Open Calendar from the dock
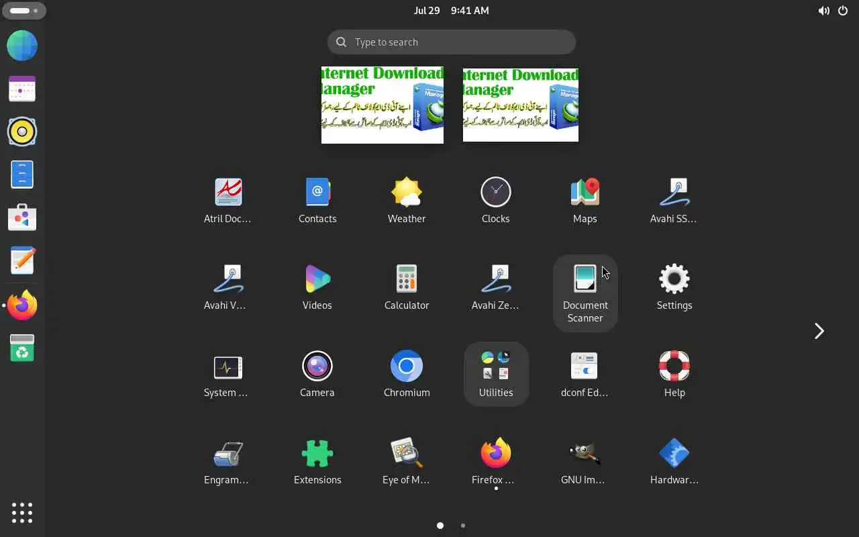The width and height of the screenshot is (859, 537). click(x=22, y=89)
